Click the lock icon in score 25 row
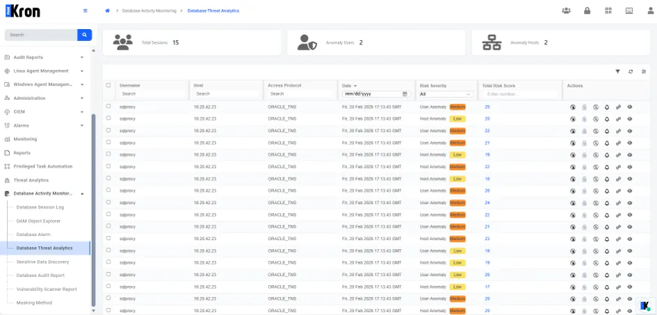657x315 pixels. pos(584,107)
